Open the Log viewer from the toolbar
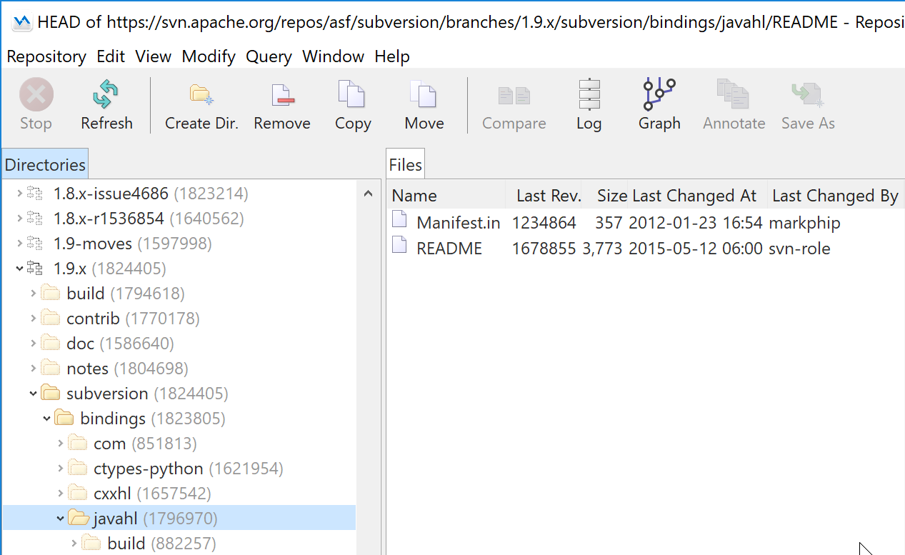This screenshot has width=905, height=555. (588, 94)
